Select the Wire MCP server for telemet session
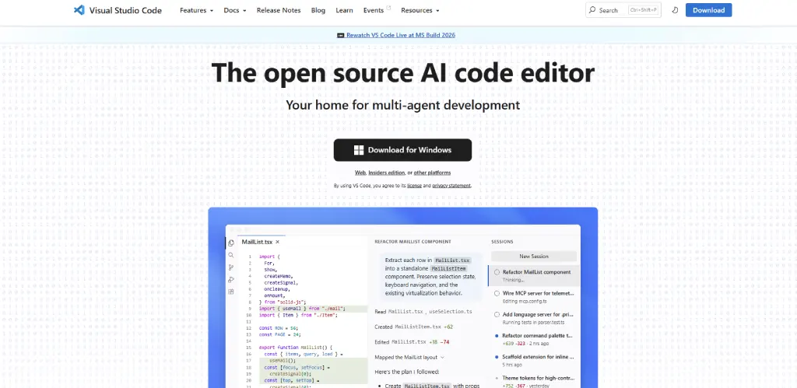 534,297
